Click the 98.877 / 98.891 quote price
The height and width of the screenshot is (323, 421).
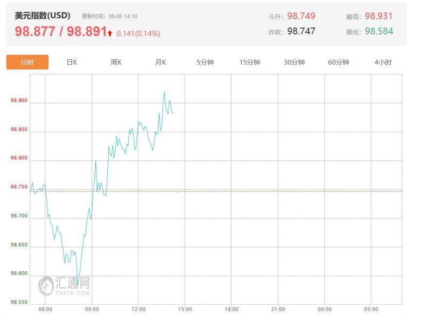61,32
